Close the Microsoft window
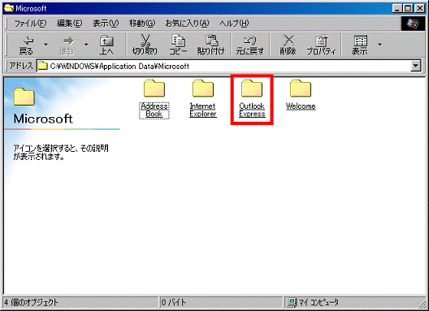The image size is (429, 311). [419, 8]
